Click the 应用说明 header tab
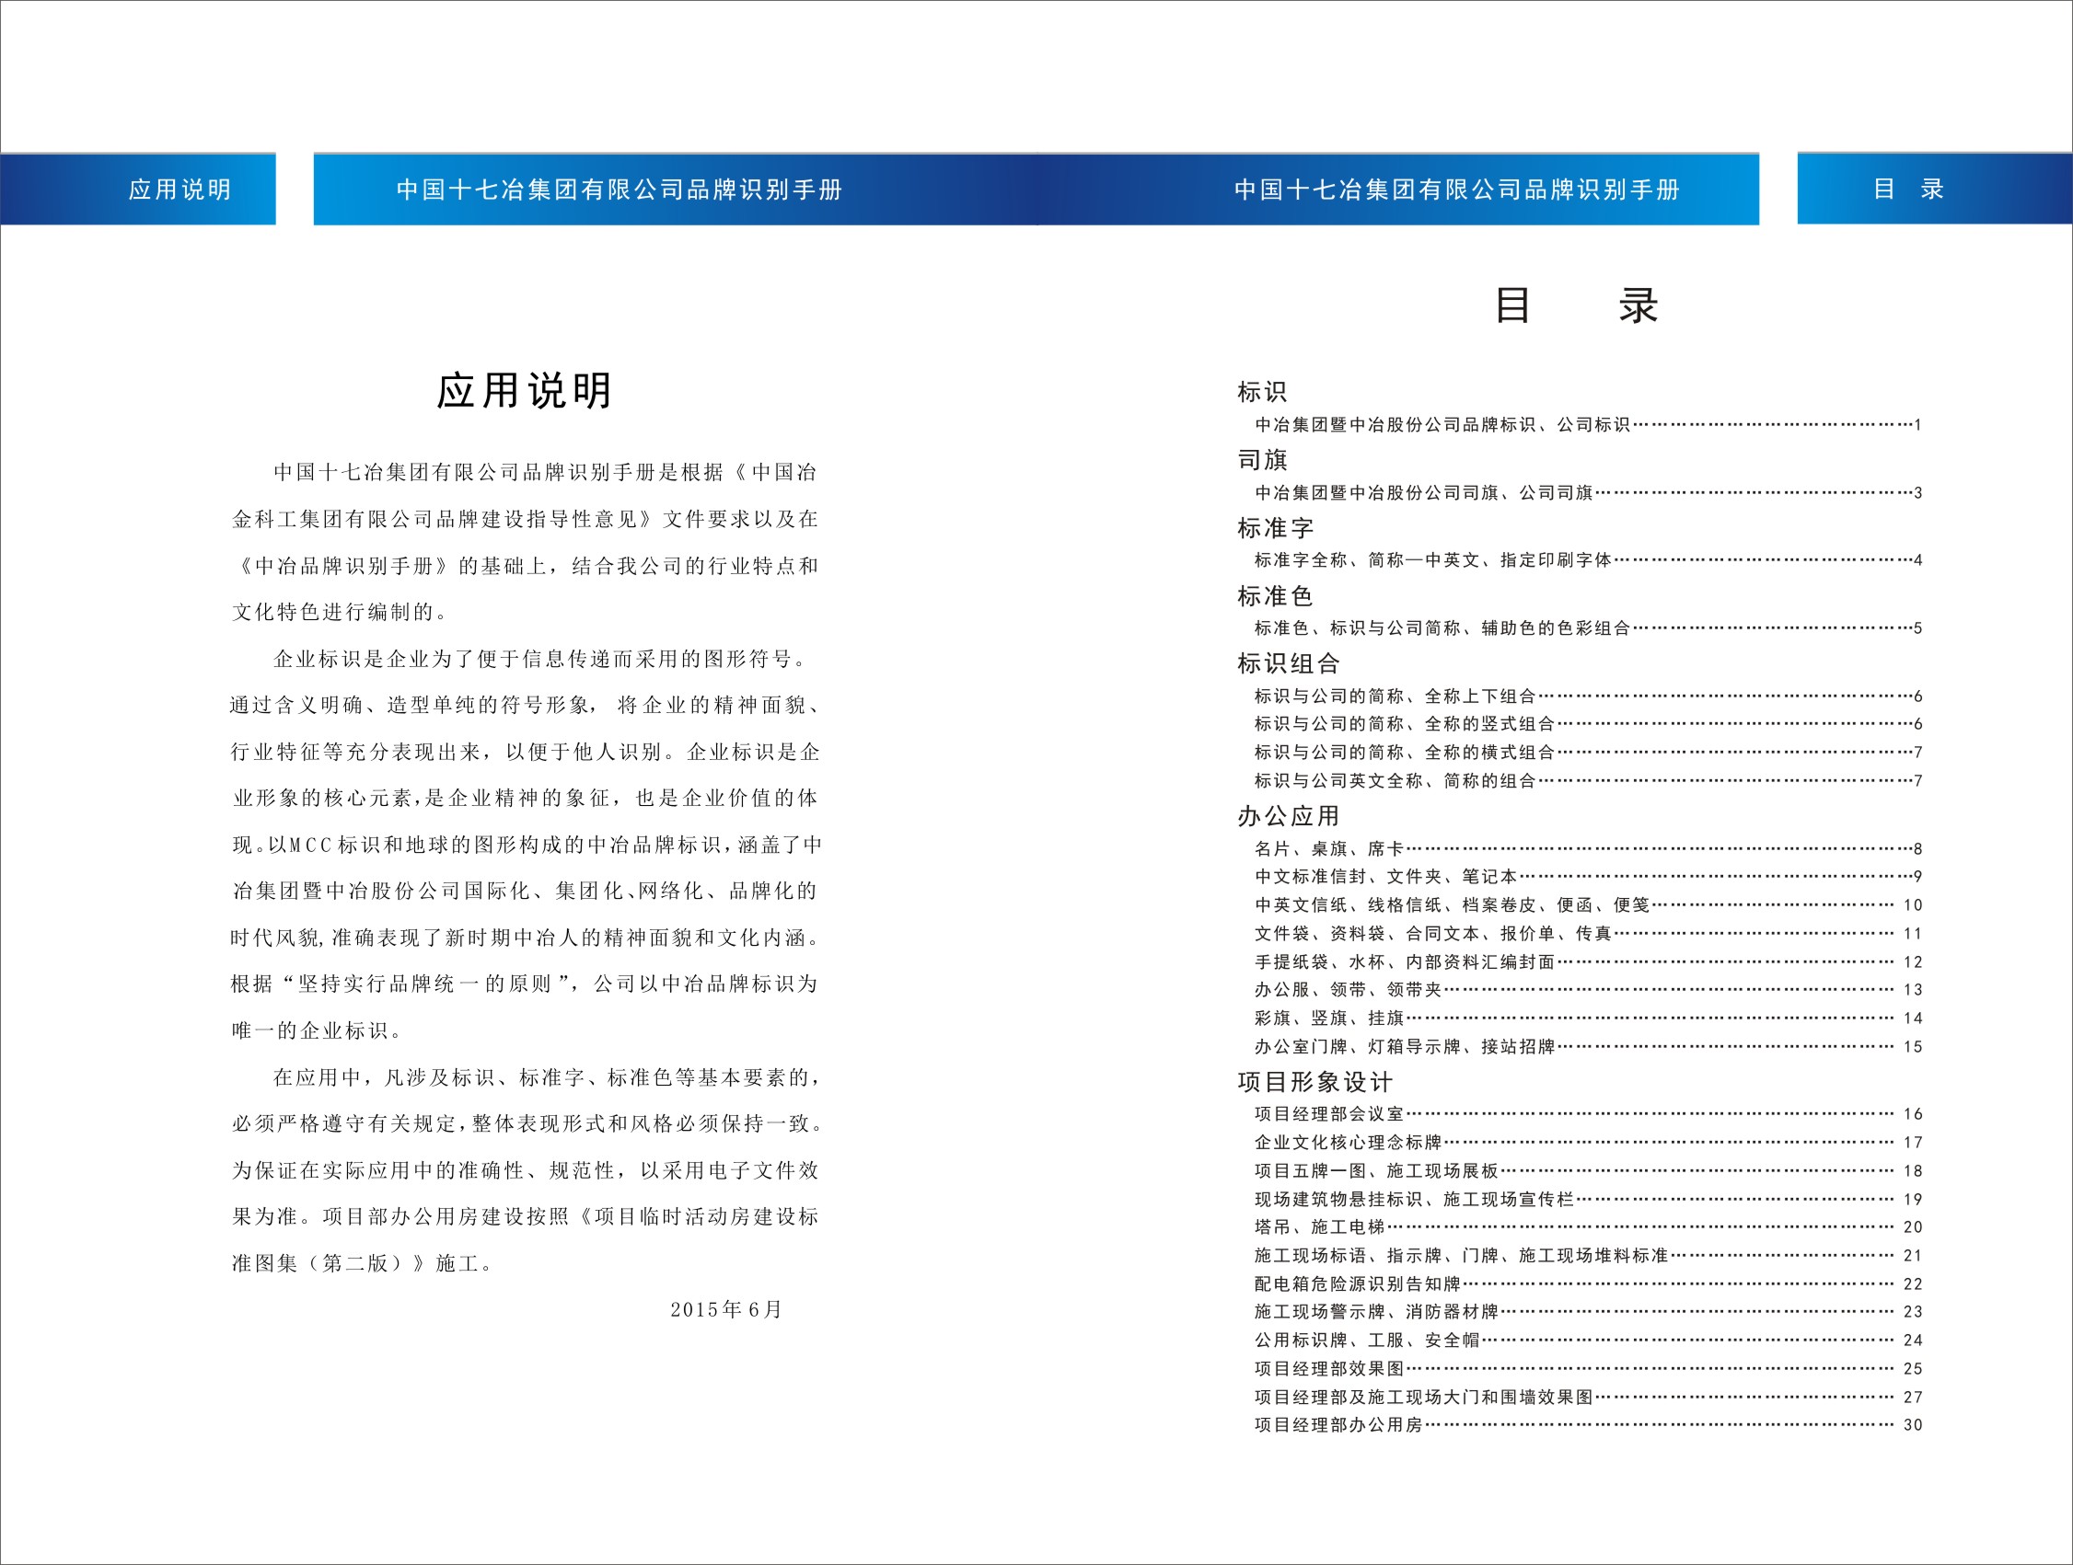2073x1565 pixels. (x=138, y=190)
